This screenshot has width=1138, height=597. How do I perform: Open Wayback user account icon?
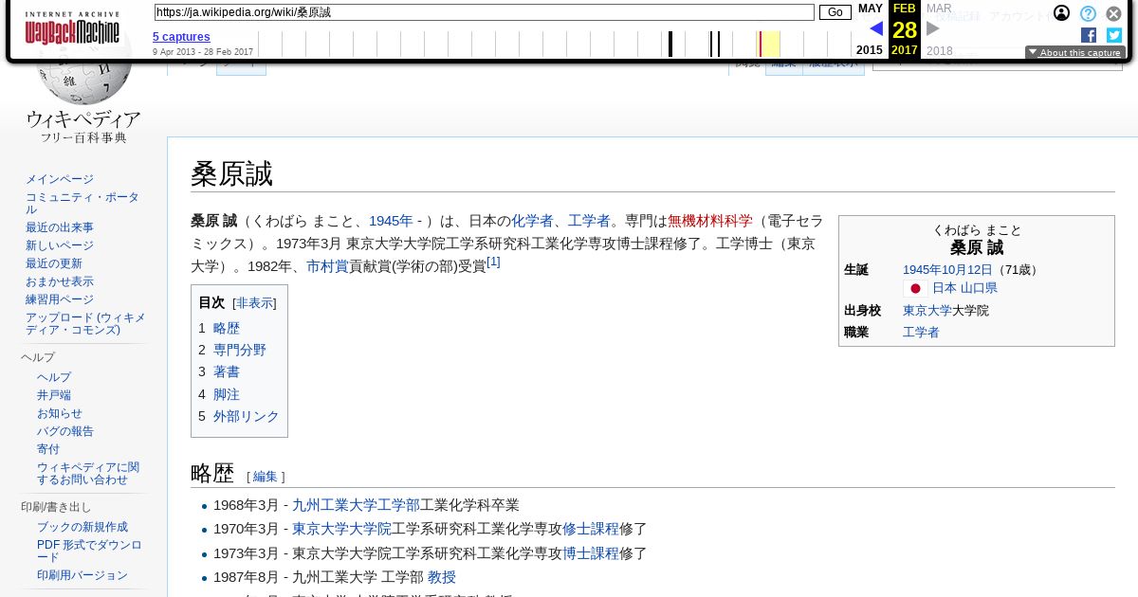[x=1062, y=13]
